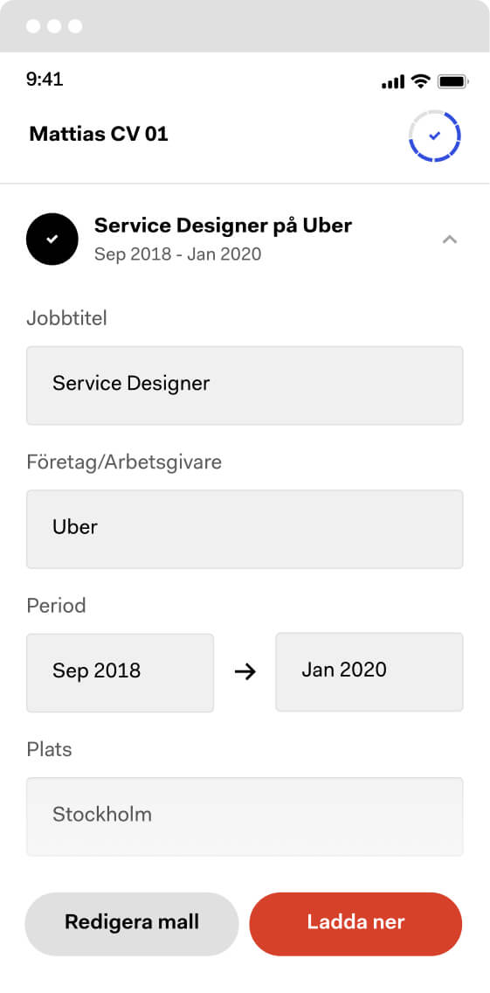
Task: Click the circular CV progress indicator
Action: coord(434,136)
